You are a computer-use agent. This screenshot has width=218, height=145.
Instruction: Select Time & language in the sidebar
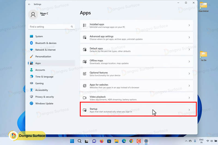[x=44, y=77]
